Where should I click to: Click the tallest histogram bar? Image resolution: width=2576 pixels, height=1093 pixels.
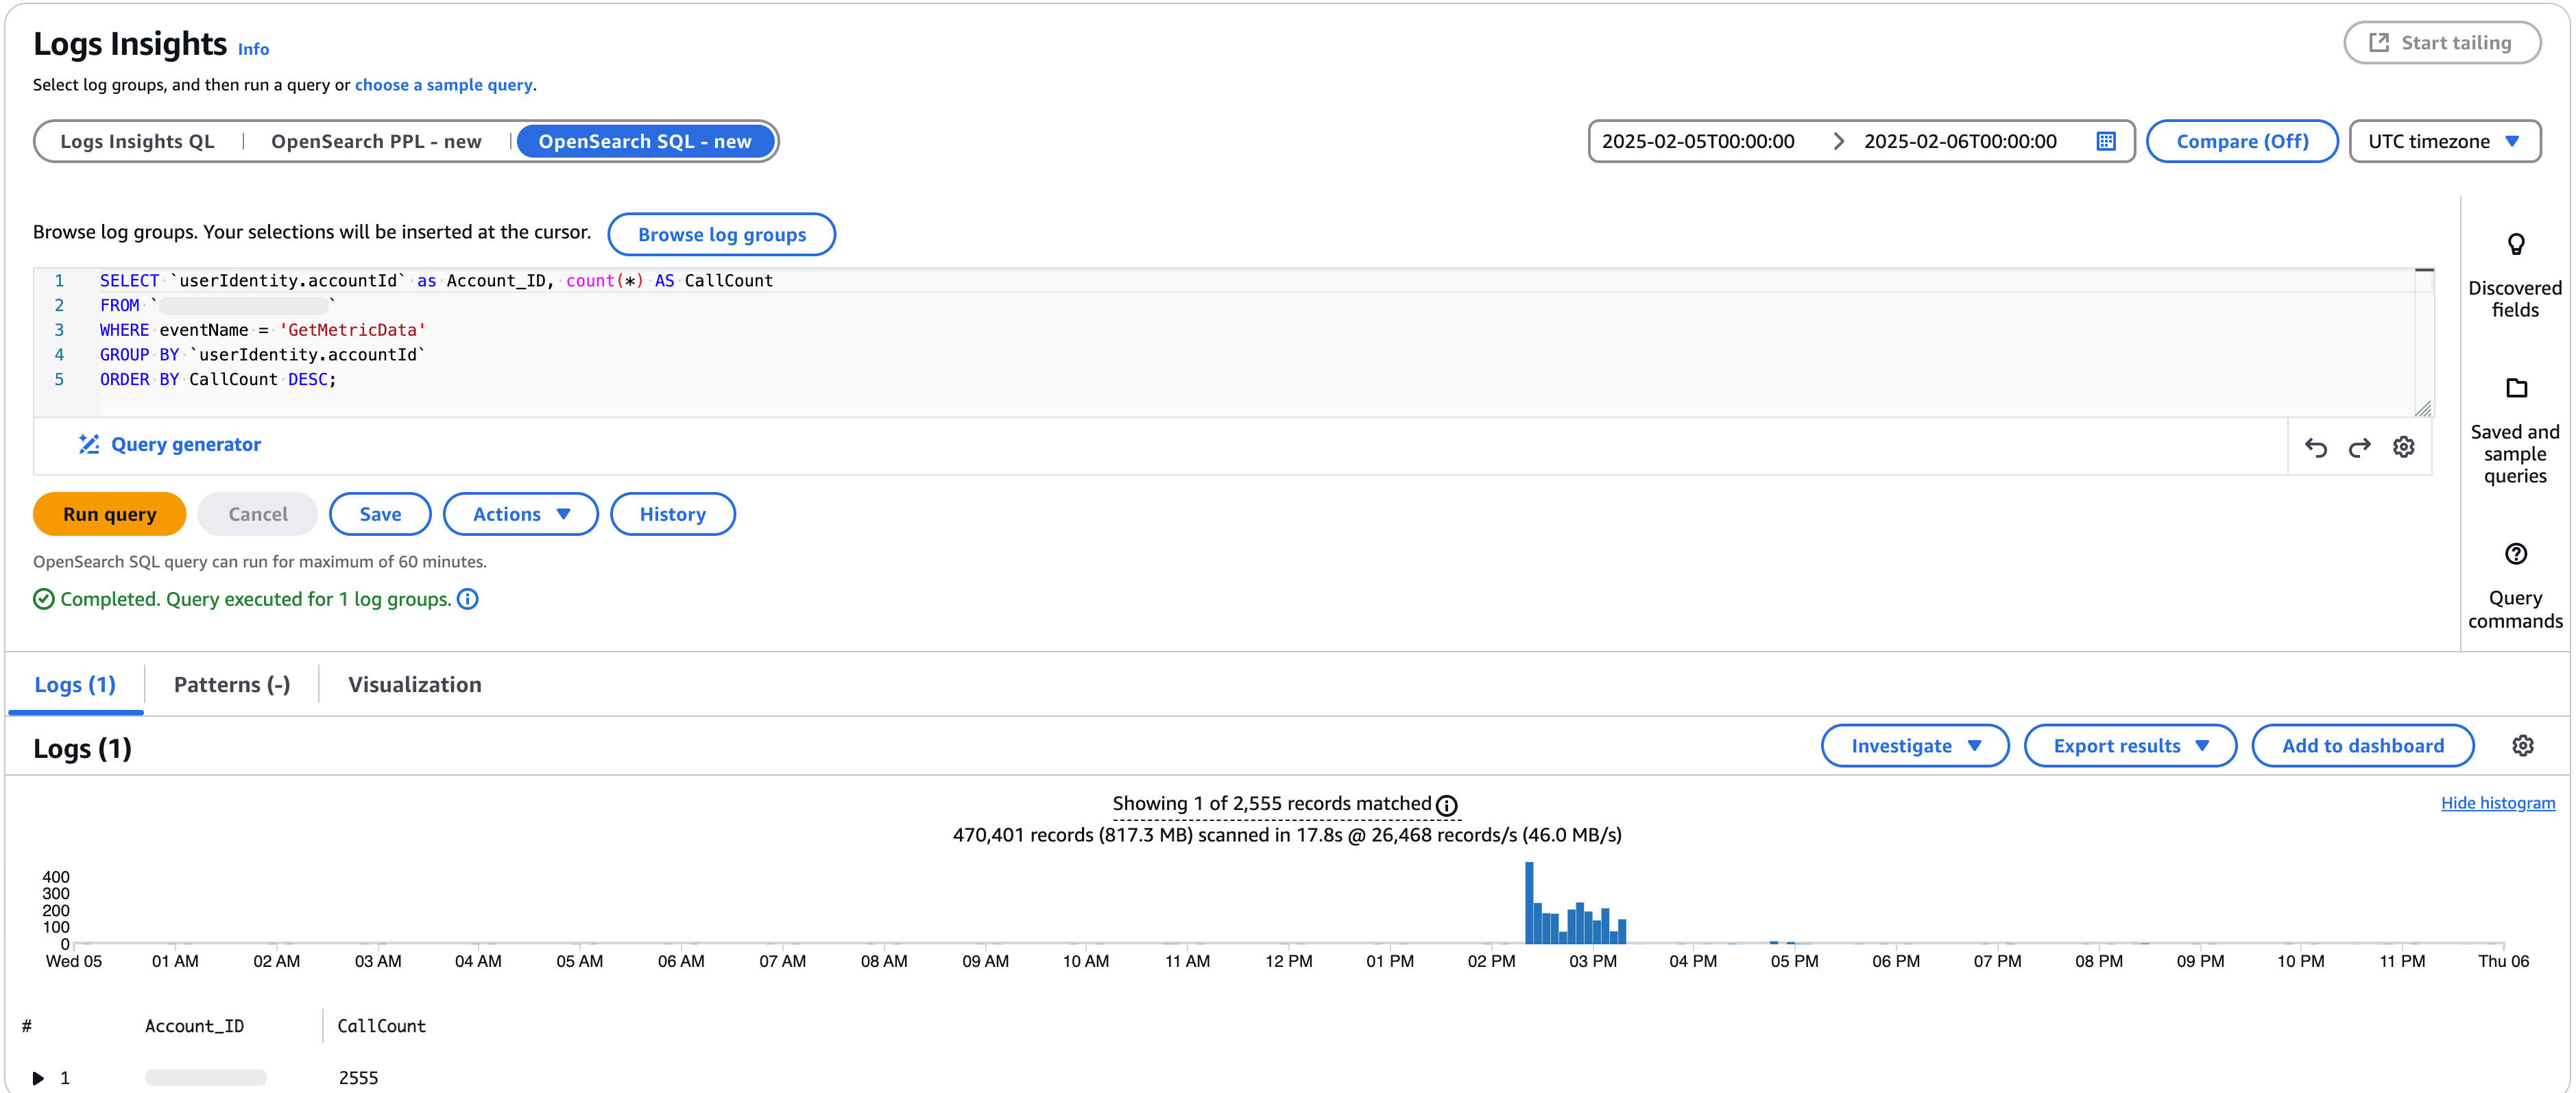[x=1528, y=902]
